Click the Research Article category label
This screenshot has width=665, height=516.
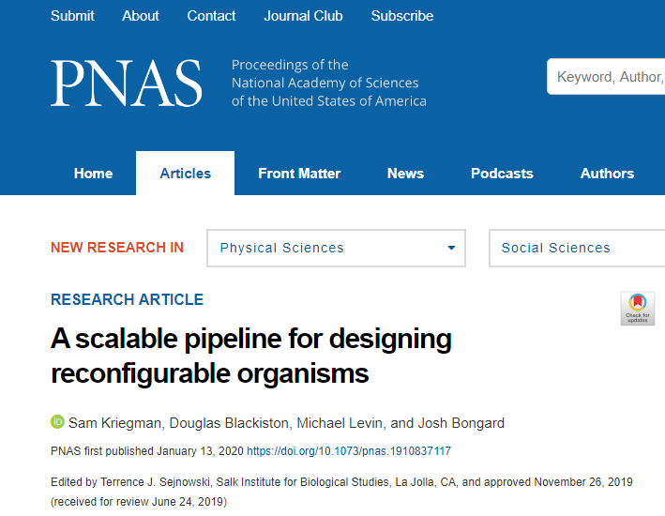(x=127, y=300)
